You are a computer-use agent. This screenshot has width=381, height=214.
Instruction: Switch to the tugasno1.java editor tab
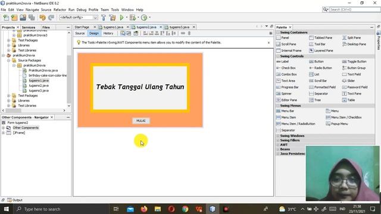point(113,27)
